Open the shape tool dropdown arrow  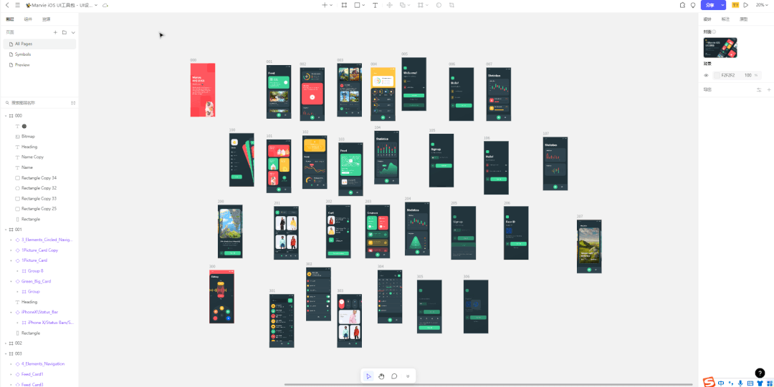364,5
